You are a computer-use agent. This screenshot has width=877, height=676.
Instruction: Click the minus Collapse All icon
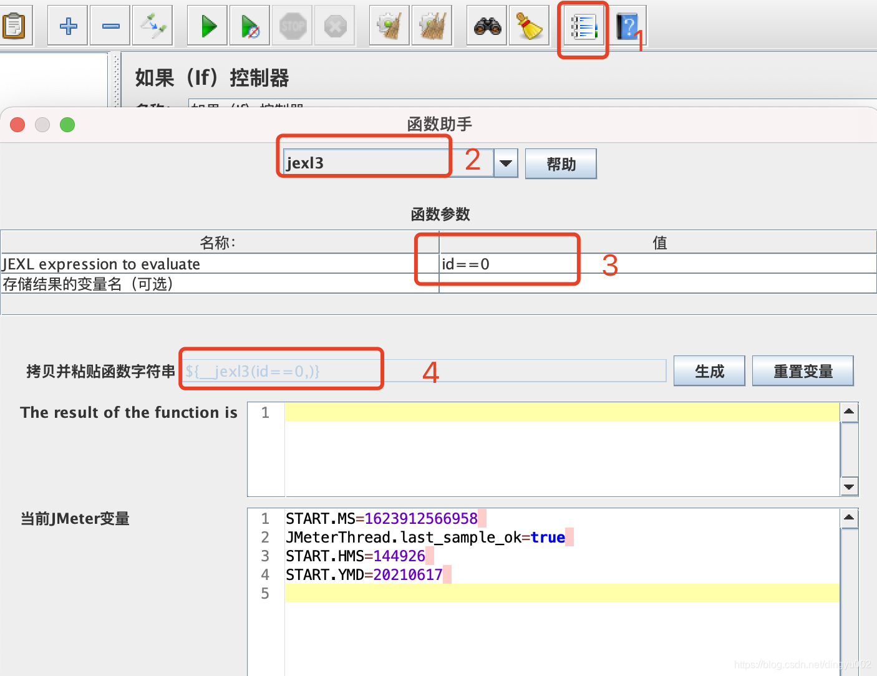[x=110, y=26]
